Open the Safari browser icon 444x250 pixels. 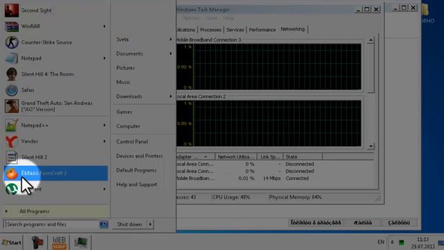[12, 90]
